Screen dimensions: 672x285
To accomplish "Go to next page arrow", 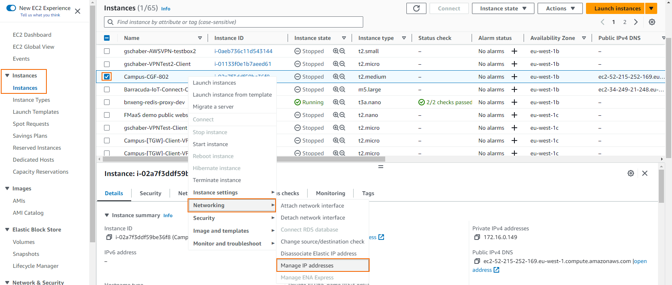I will point(636,22).
